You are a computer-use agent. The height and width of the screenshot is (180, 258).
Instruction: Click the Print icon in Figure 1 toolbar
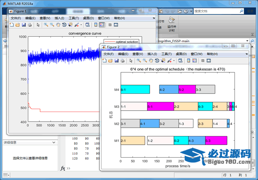30,25
